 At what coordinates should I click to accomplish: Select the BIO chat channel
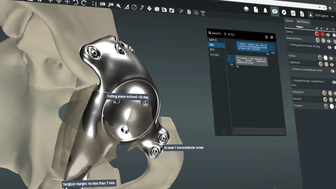212,50
